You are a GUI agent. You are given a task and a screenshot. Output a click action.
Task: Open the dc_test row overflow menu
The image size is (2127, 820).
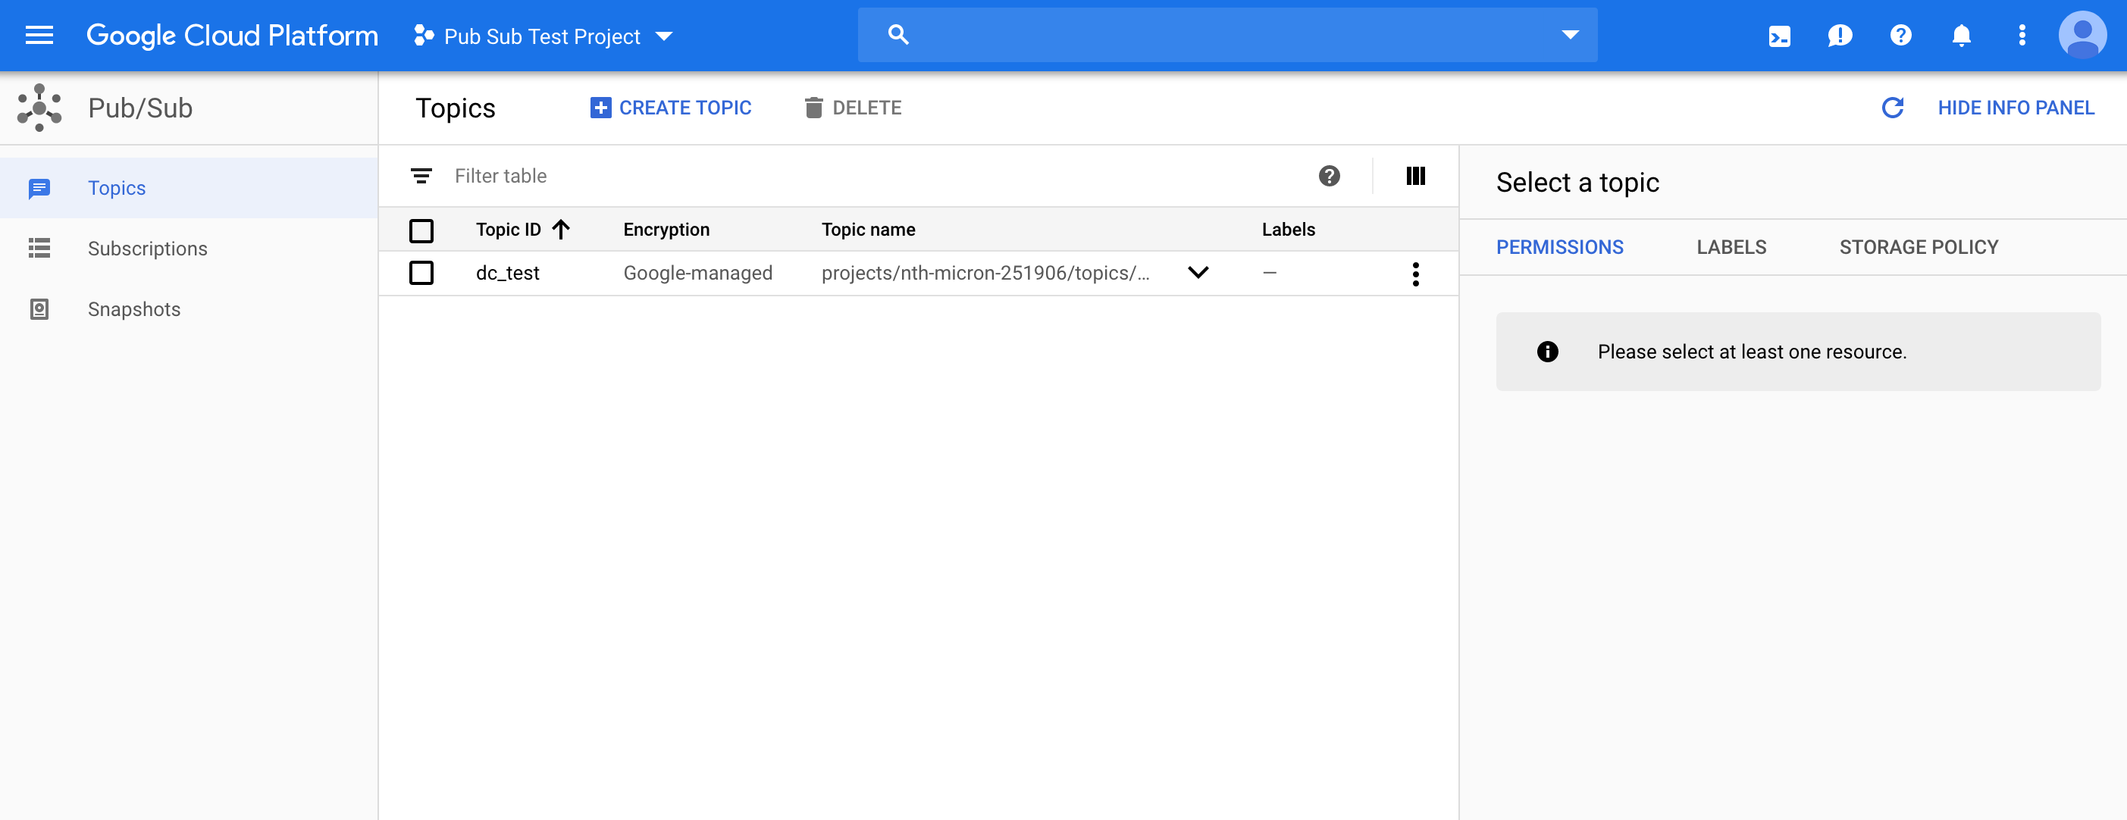point(1415,273)
